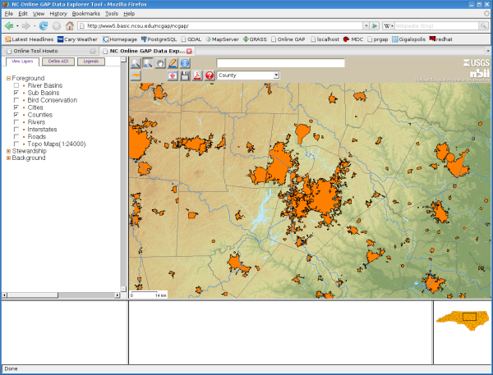Reload the page with the refresh icon
493x375 pixels.
click(x=44, y=25)
